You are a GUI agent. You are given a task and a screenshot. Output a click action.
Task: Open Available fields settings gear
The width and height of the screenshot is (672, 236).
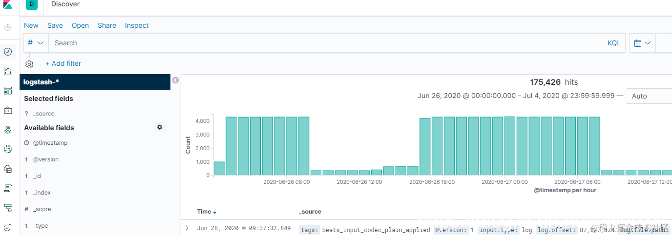tap(160, 127)
